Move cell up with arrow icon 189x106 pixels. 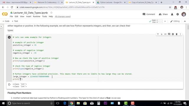click(158, 34)
